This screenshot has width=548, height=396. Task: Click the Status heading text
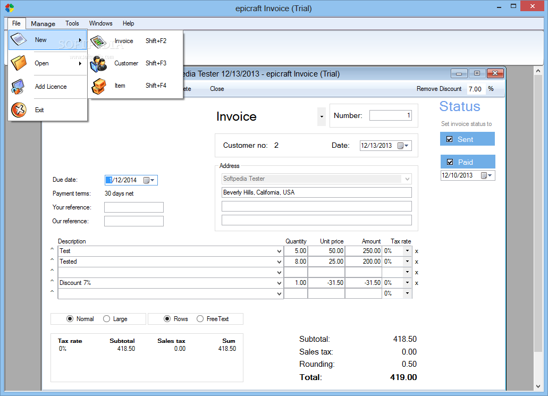460,106
